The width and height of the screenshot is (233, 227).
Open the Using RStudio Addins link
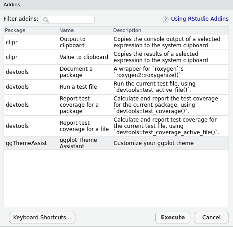[200, 19]
